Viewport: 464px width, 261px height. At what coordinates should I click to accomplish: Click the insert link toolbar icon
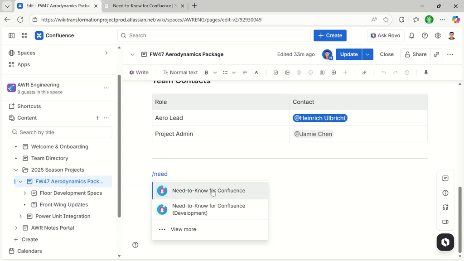[364, 72]
